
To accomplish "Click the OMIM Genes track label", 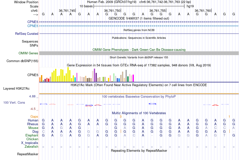I will [x=28, y=53].
